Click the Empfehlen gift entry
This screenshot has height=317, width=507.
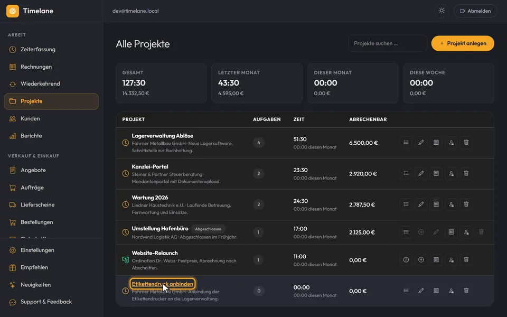(51, 267)
